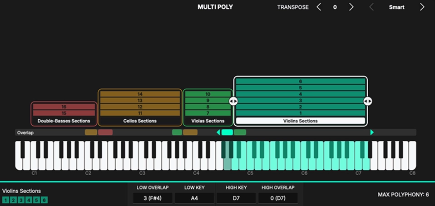Select voice 15 in Double-Basses
435x206 pixels.
(64, 113)
